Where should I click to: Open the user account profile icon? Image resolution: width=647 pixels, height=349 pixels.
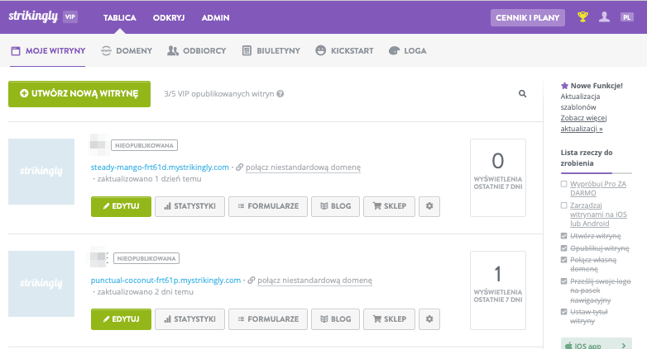click(x=605, y=17)
